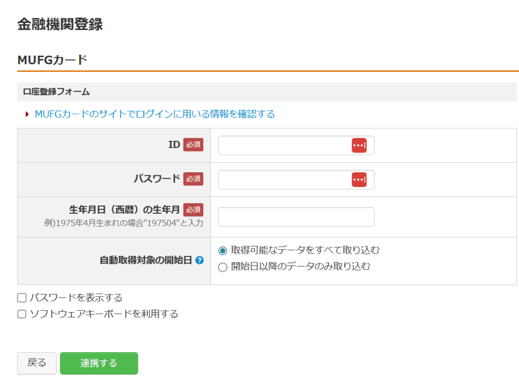Click the 必須 badge beside パスワード label
This screenshot has width=519, height=384.
(193, 179)
